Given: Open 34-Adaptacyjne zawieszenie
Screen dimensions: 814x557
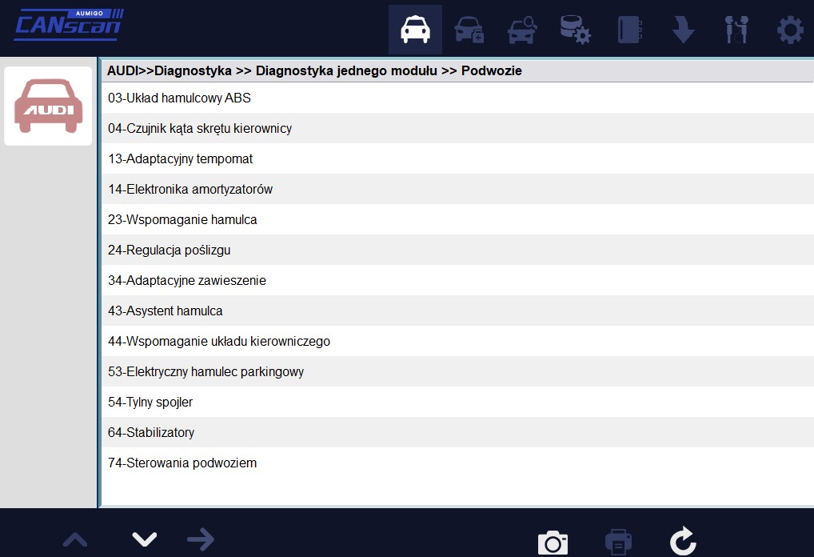Looking at the screenshot, I should click(x=458, y=280).
